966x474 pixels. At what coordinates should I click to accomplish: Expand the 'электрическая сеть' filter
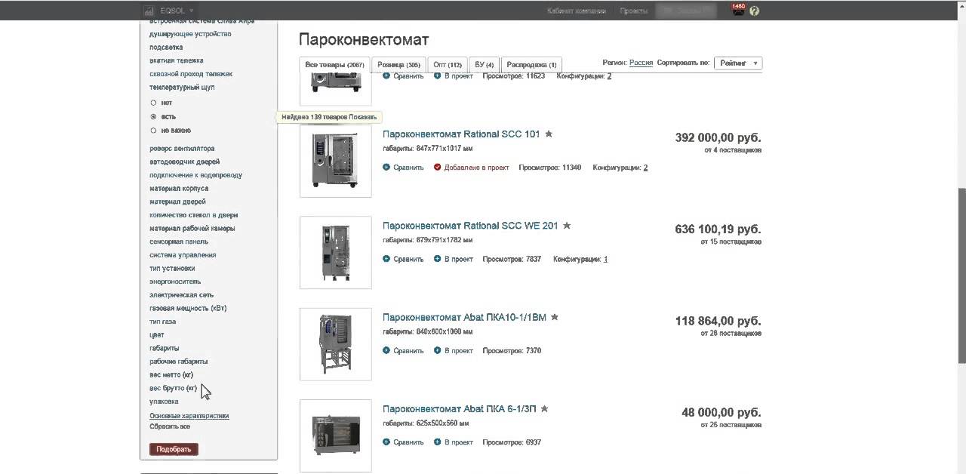click(x=181, y=295)
